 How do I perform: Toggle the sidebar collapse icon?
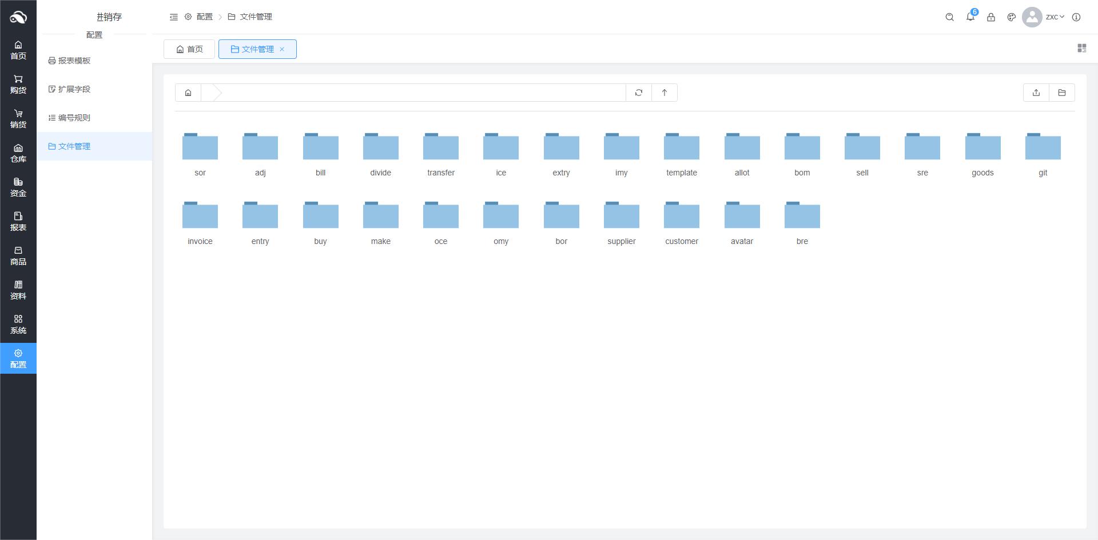(x=174, y=17)
